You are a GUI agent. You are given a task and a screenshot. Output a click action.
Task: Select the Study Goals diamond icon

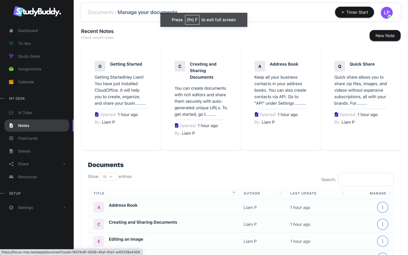pyautogui.click(x=11, y=56)
